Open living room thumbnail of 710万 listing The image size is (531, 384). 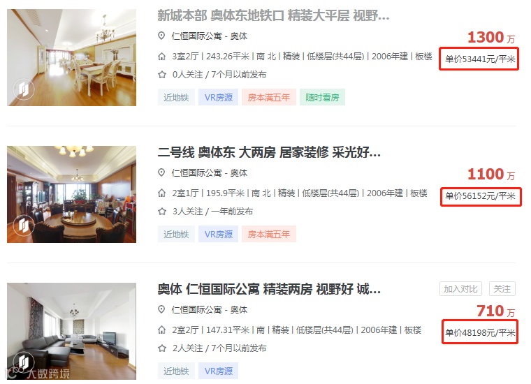tap(71, 331)
